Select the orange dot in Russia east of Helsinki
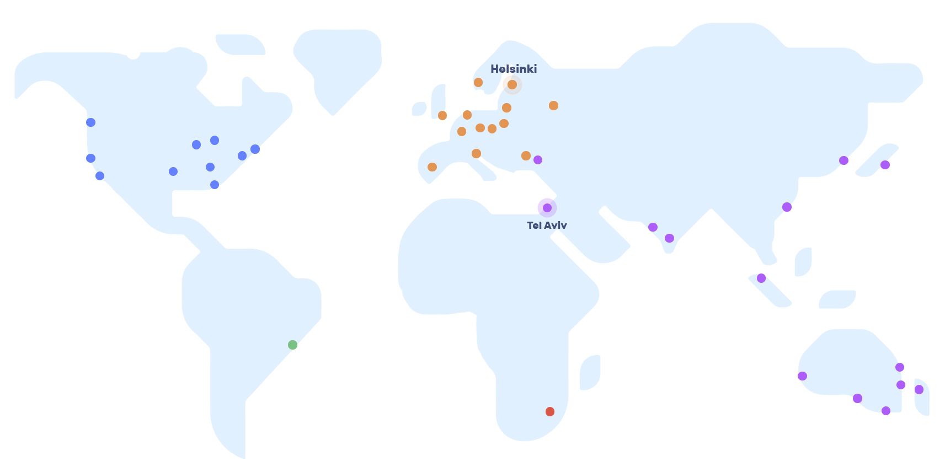Viewport: 945px width, 472px height. [x=553, y=105]
